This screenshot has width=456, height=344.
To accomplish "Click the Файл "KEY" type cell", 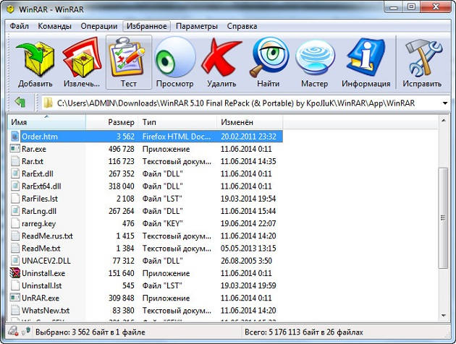I will [162, 223].
